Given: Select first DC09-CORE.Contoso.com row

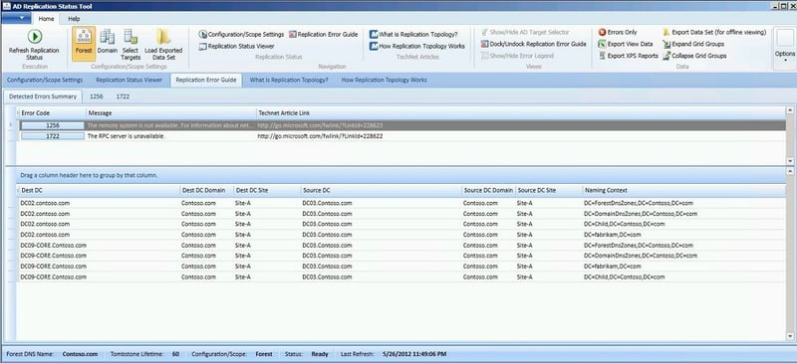Looking at the screenshot, I should pos(401,246).
